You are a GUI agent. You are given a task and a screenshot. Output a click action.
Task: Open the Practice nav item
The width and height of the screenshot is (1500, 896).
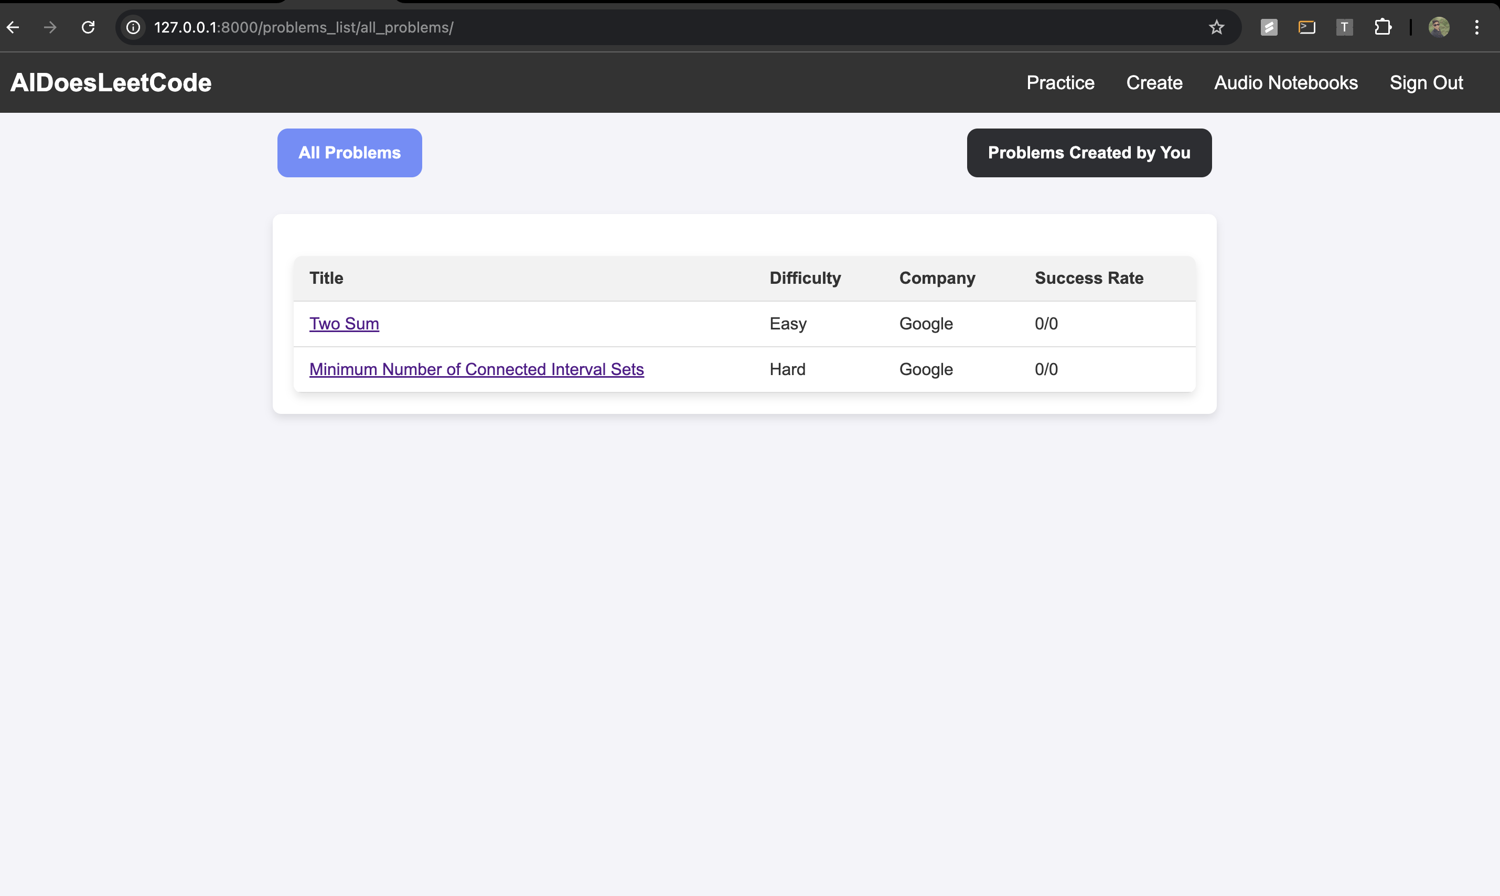1060,83
